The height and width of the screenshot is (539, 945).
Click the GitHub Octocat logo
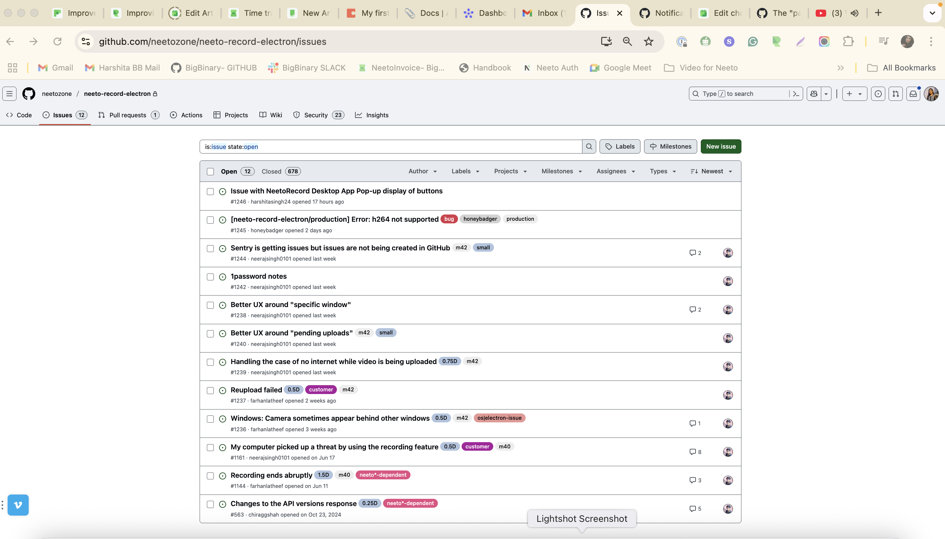(x=29, y=94)
